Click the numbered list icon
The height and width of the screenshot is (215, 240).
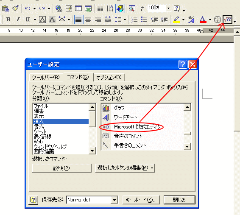tap(134, 20)
